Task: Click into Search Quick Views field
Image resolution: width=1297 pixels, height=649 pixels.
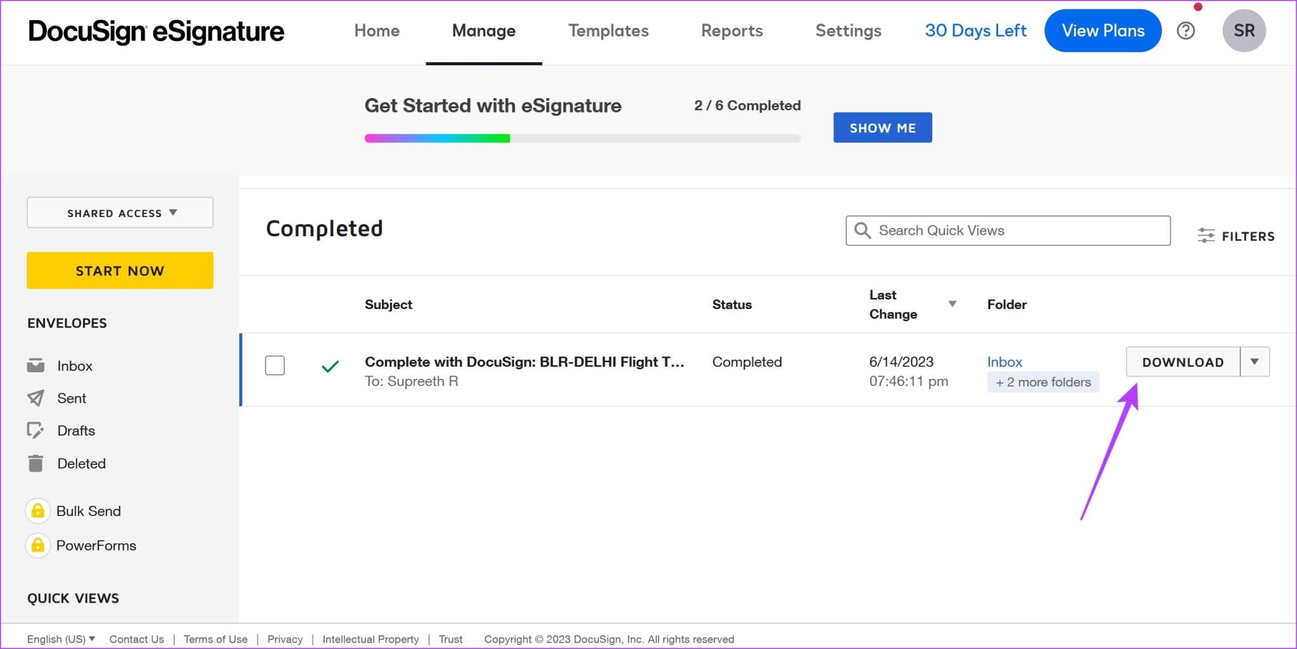Action: click(x=1008, y=230)
